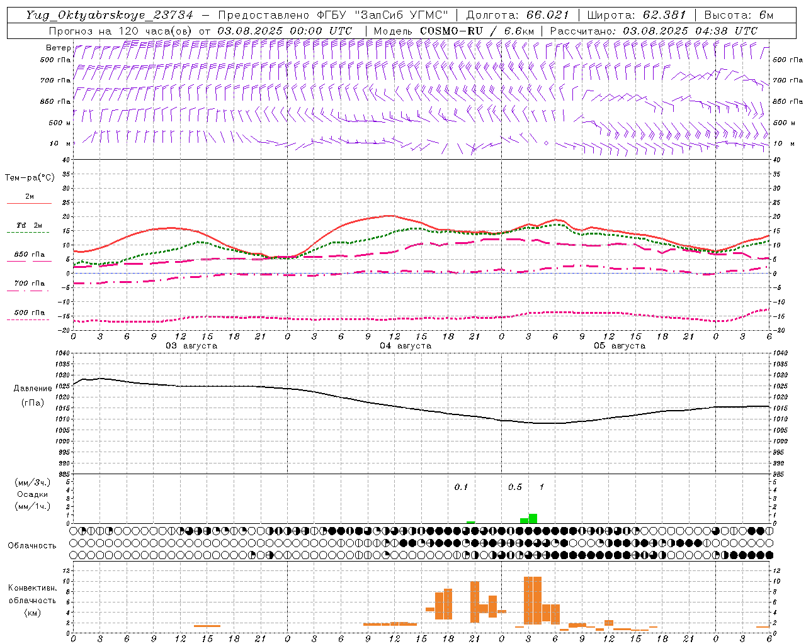The height and width of the screenshot is (644, 806).
Task: Click the green dashed Td 2м legend line
Action: pos(28,232)
